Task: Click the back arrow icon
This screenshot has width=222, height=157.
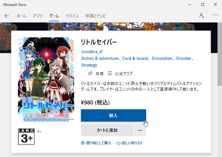Action: pos(7,16)
